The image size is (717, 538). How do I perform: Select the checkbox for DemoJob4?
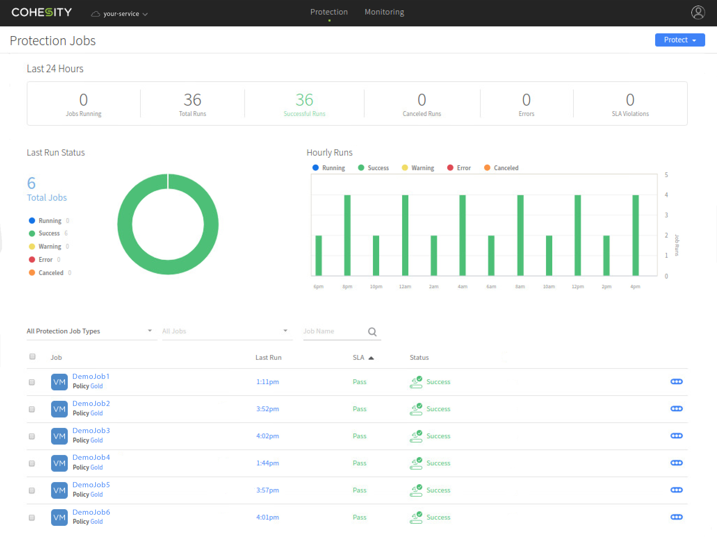coord(32,463)
